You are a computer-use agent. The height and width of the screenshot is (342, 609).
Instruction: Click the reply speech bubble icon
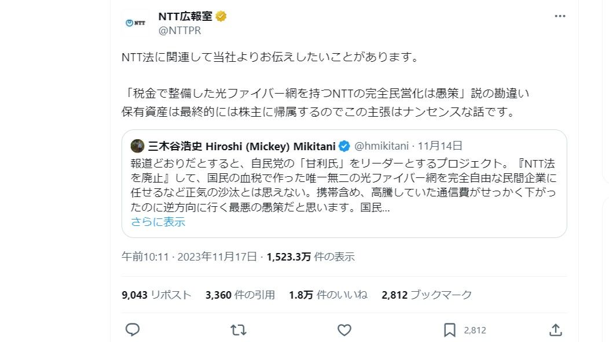pos(133,329)
